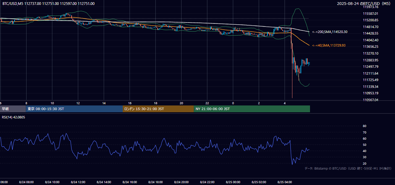Click price axis value 115200.85
The image size is (395, 185).
click(371, 20)
